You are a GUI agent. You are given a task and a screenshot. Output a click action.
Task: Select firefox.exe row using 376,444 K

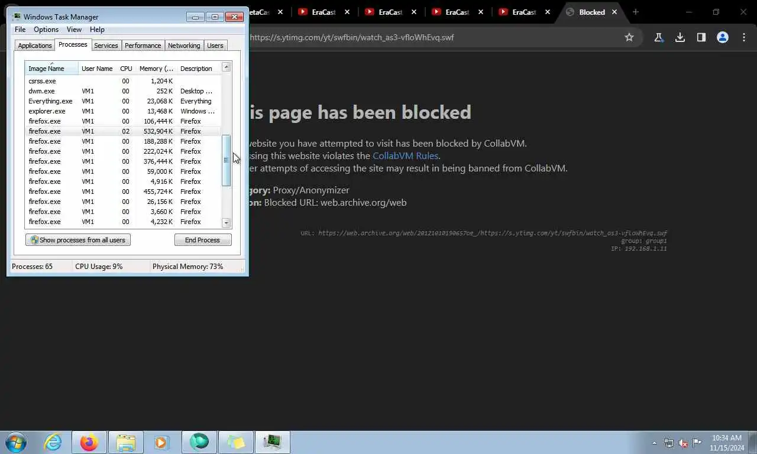pos(123,161)
